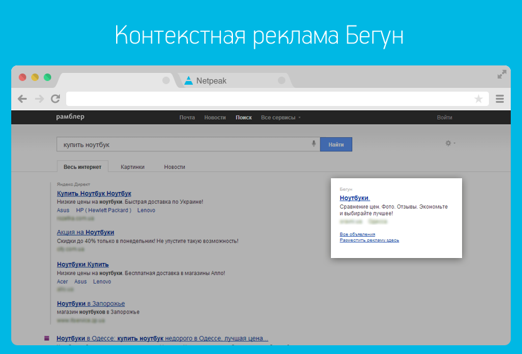This screenshot has height=354, width=522.
Task: Click the browser forward arrow
Action: 39,98
